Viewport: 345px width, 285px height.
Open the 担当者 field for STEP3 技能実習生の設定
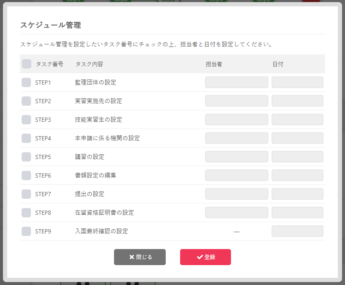click(x=236, y=120)
